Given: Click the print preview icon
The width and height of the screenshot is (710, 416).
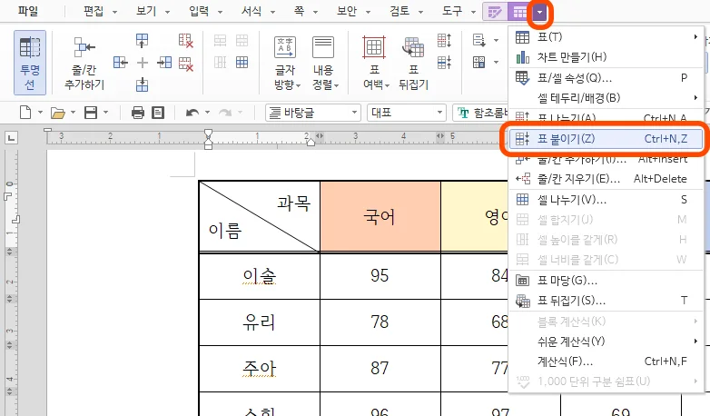Looking at the screenshot, I should pos(158,112).
